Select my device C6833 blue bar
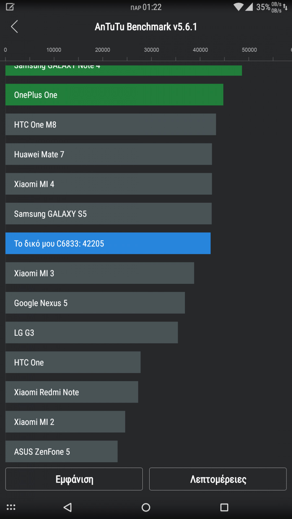 [x=108, y=243]
